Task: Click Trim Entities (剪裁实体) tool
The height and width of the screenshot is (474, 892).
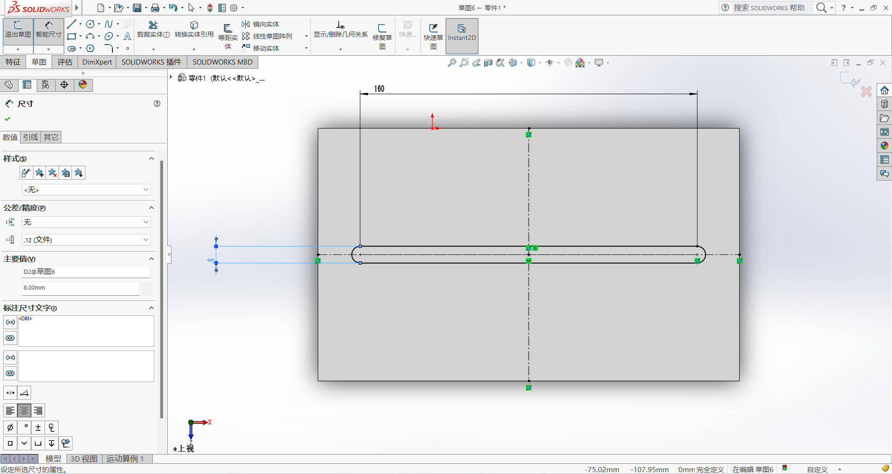Action: (153, 30)
